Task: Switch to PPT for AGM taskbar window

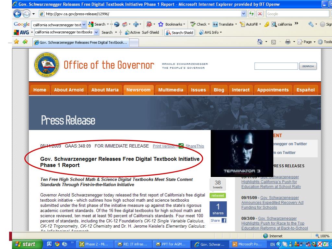Action: pos(172,244)
